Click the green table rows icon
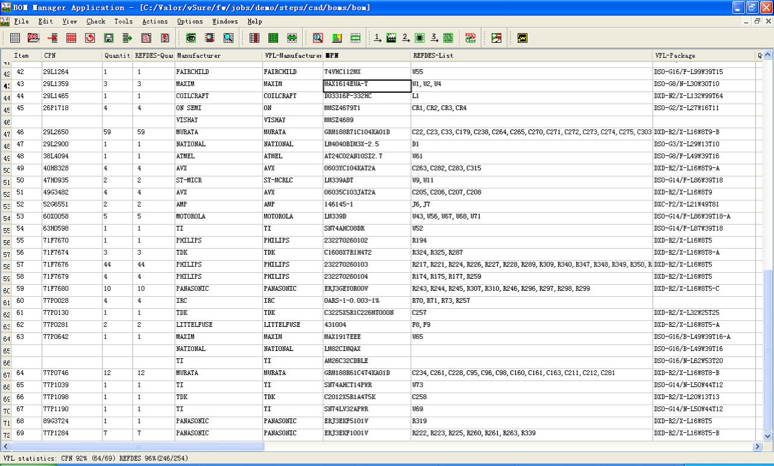This screenshot has width=774, height=466. coord(356,38)
